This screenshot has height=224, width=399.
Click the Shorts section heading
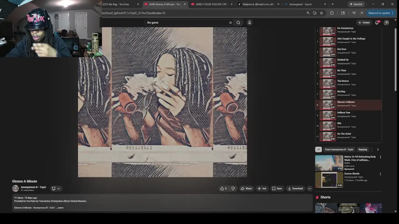[x=325, y=197]
